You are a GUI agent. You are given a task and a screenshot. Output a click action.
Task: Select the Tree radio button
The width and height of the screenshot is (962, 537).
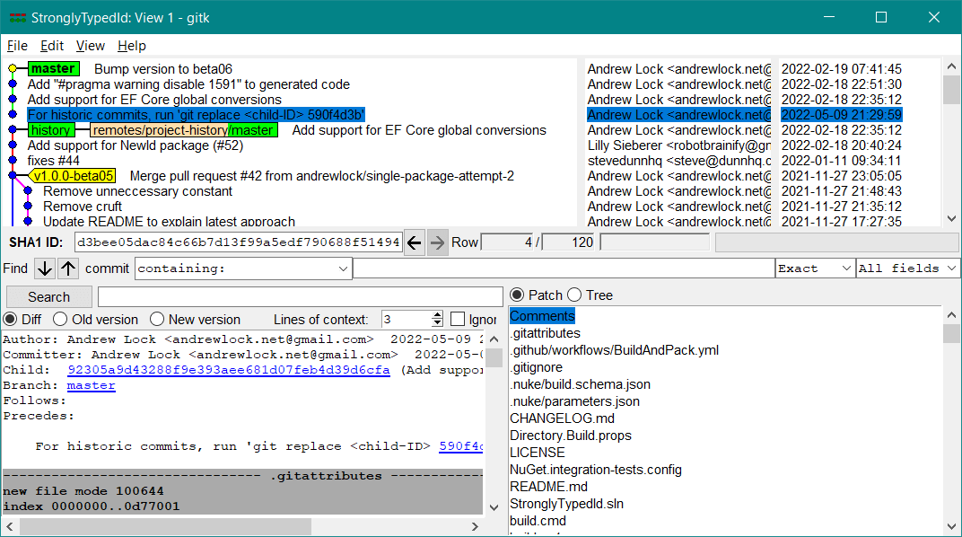574,295
